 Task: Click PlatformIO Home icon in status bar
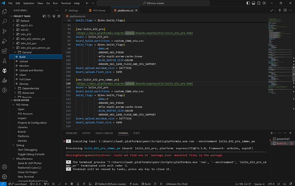pos(53,184)
